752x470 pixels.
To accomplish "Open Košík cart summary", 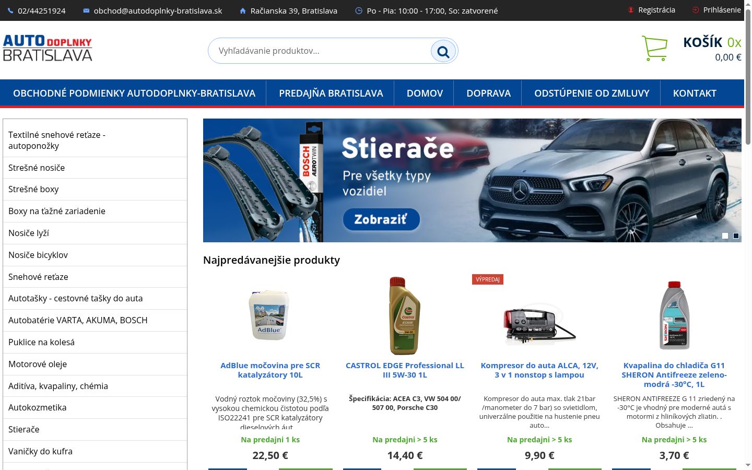I will [712, 49].
